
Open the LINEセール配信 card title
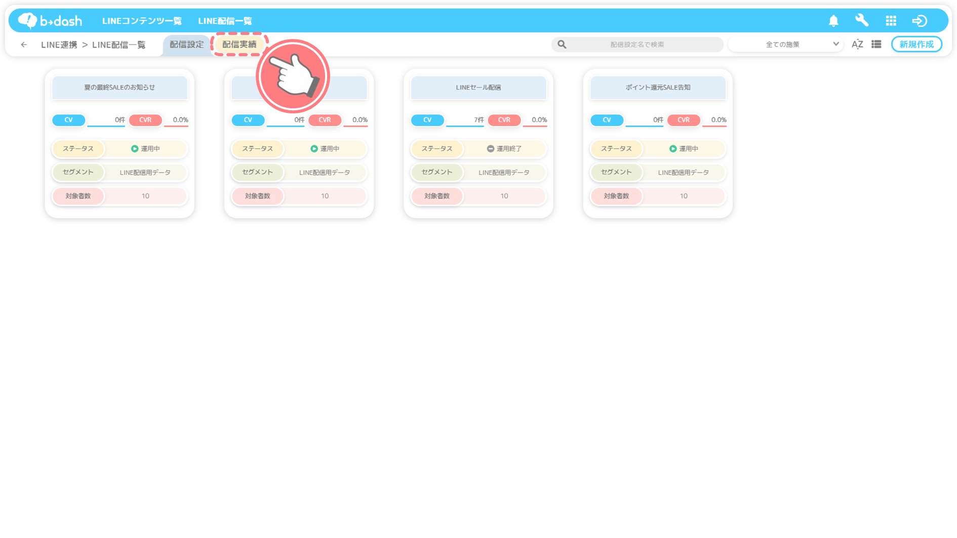pyautogui.click(x=478, y=88)
